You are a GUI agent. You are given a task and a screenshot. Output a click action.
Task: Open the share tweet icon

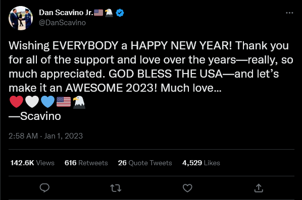pos(259,188)
